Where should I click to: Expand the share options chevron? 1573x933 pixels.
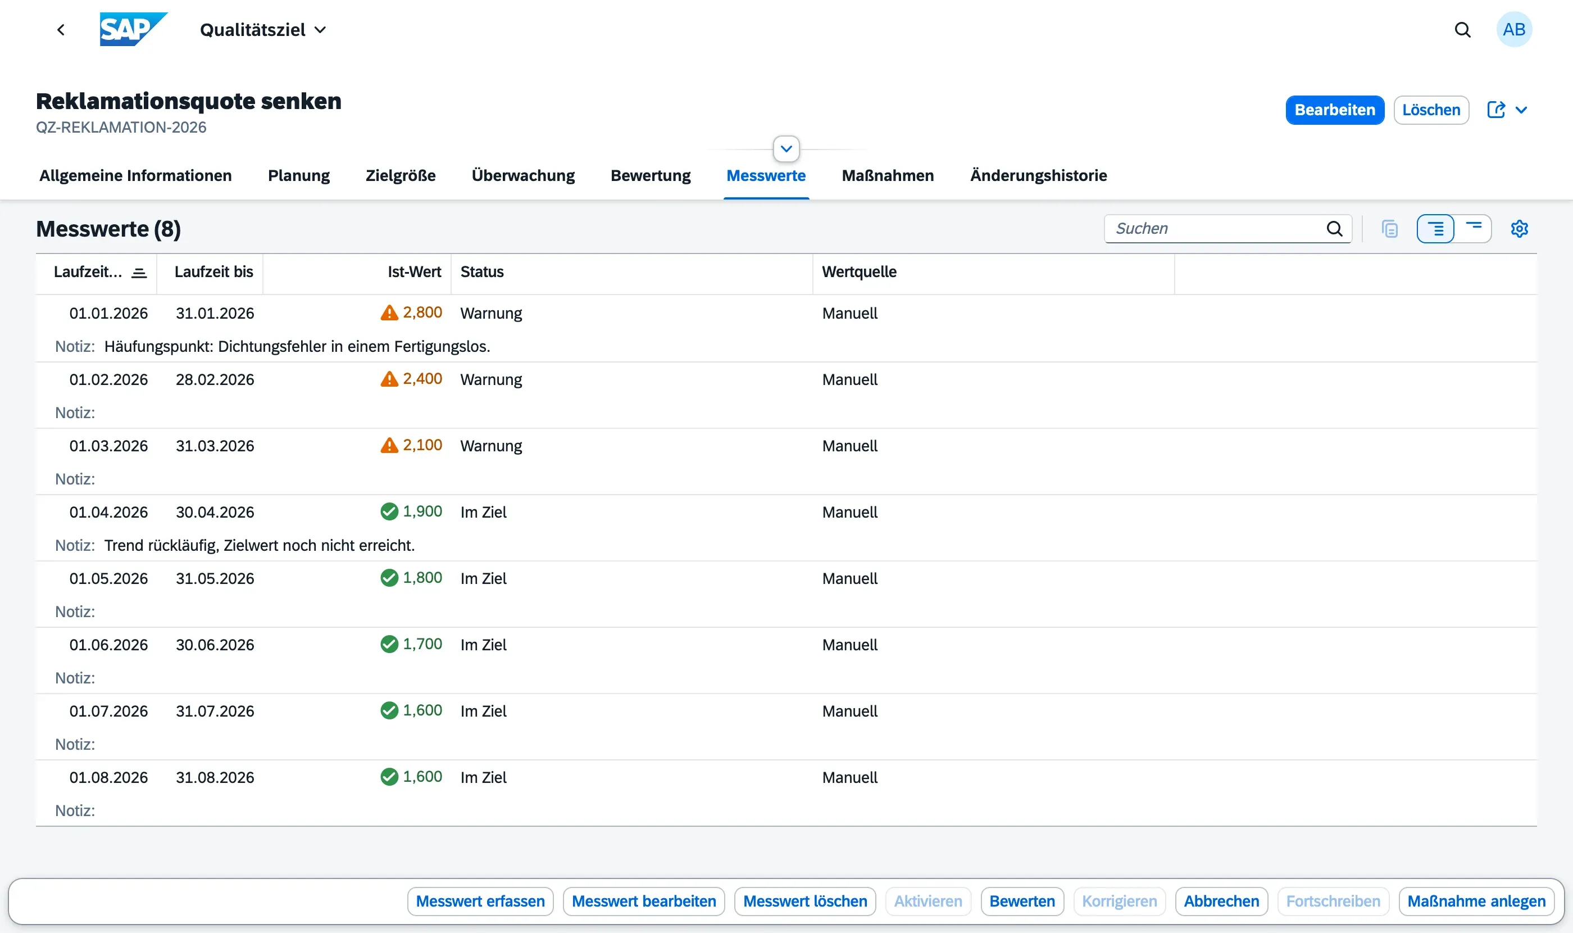click(1521, 110)
